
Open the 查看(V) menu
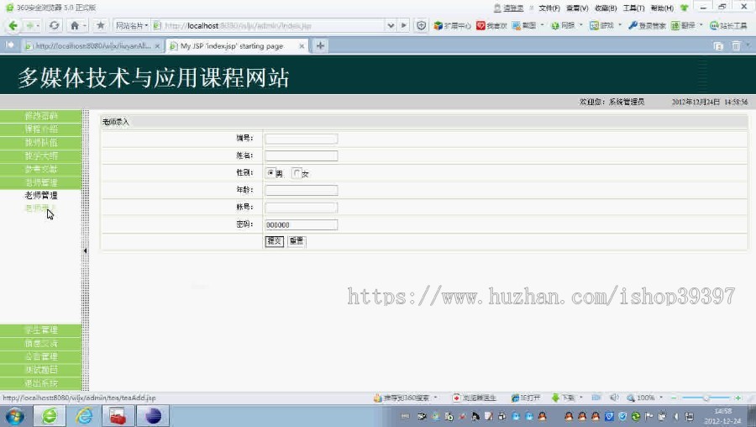(x=577, y=8)
